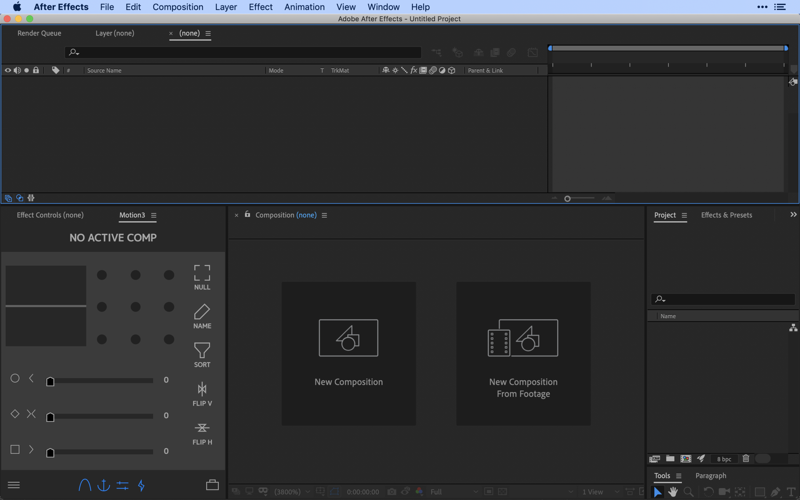Open the Graph Editor icon in timeline
The height and width of the screenshot is (500, 800).
point(532,52)
